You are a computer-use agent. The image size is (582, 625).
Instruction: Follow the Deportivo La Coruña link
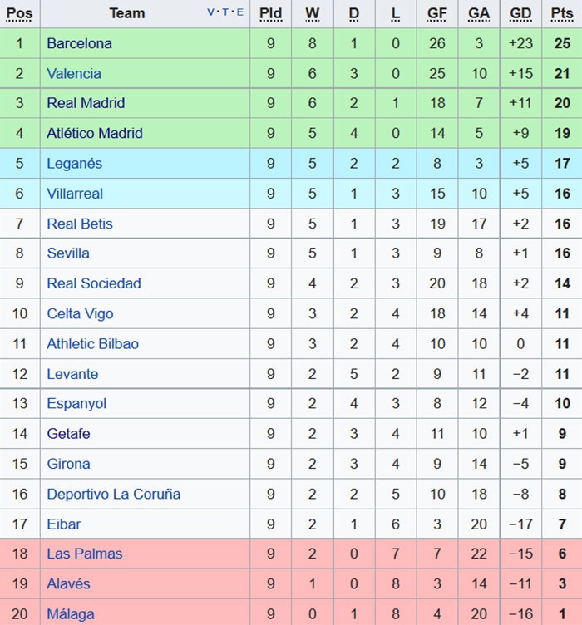click(x=113, y=494)
